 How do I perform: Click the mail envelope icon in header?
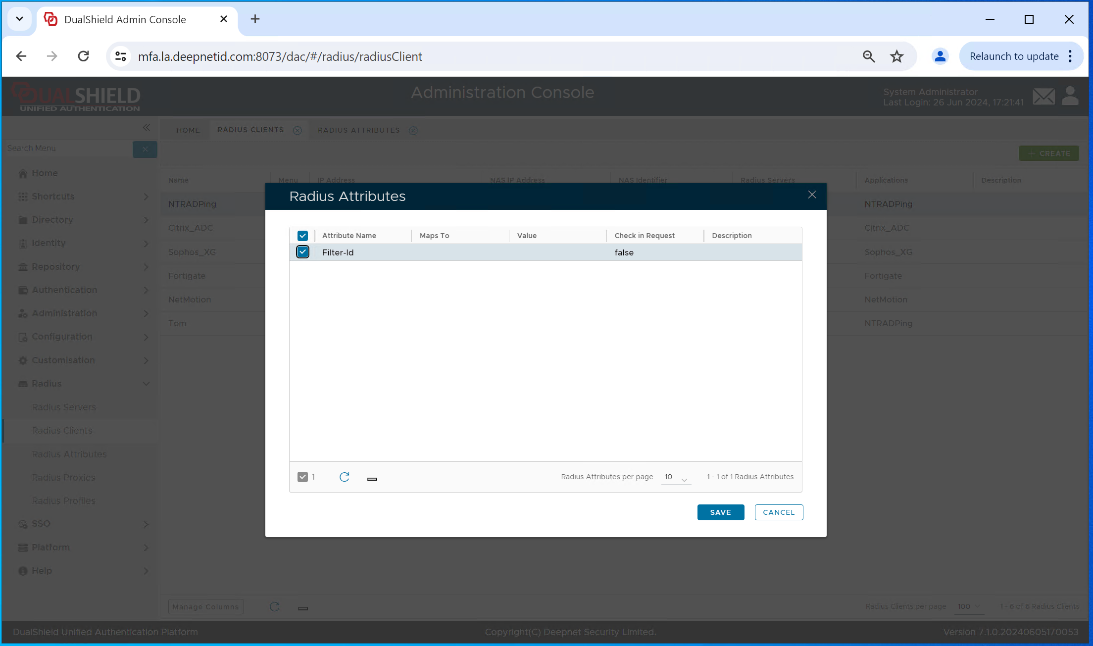click(x=1043, y=97)
